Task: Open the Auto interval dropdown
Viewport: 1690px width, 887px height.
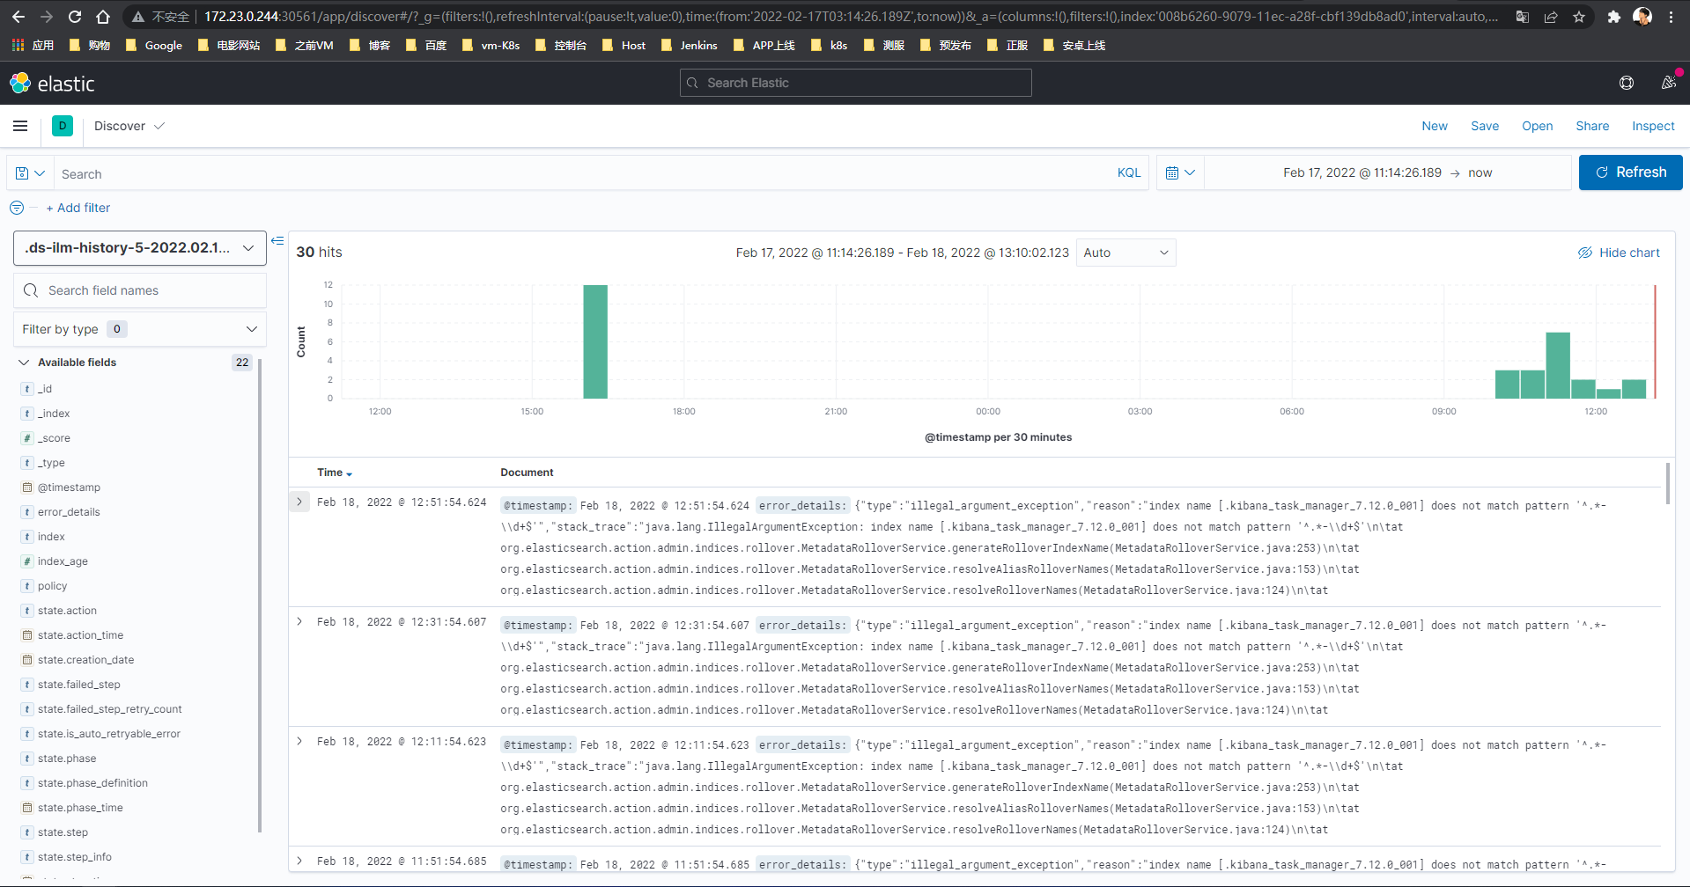Action: 1126,253
